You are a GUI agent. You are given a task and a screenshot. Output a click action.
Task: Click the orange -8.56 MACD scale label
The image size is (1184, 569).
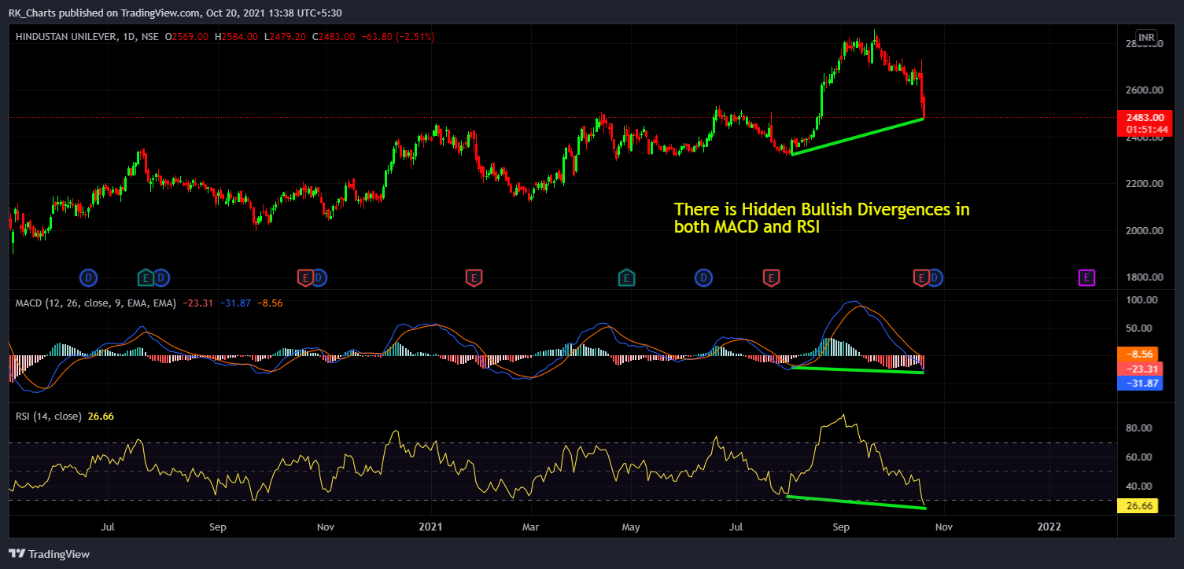(x=1138, y=354)
